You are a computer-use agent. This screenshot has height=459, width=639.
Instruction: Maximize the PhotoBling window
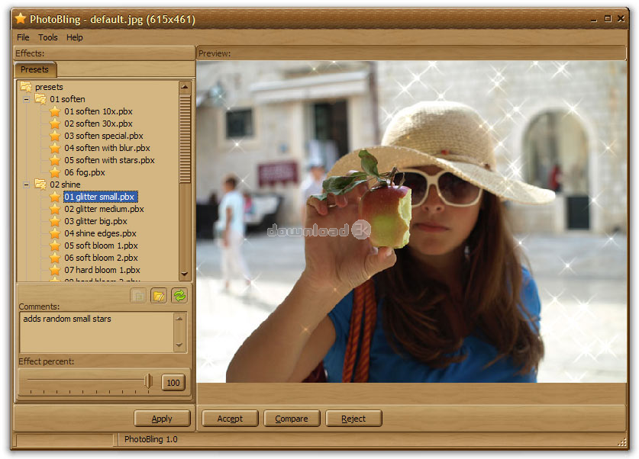(x=608, y=19)
